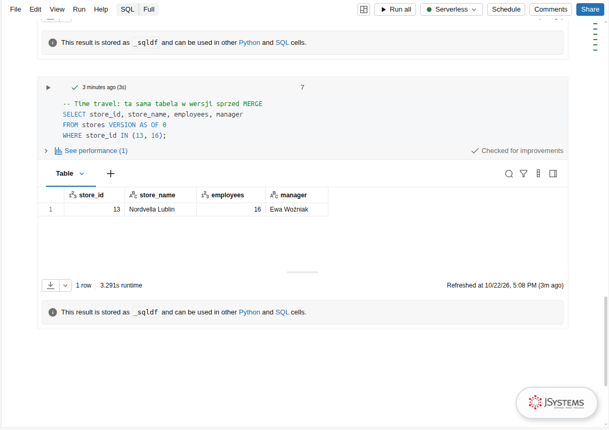Screen dimensions: 609x430
Task: Open the View menu
Action: click(57, 9)
